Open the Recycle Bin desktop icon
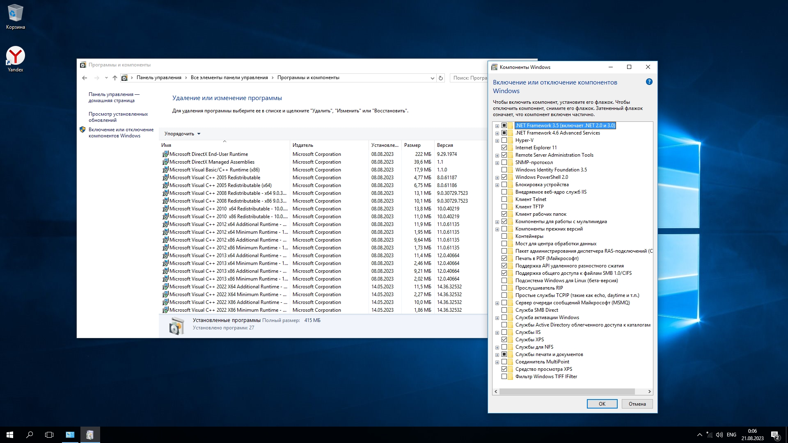The height and width of the screenshot is (443, 788). point(15,16)
